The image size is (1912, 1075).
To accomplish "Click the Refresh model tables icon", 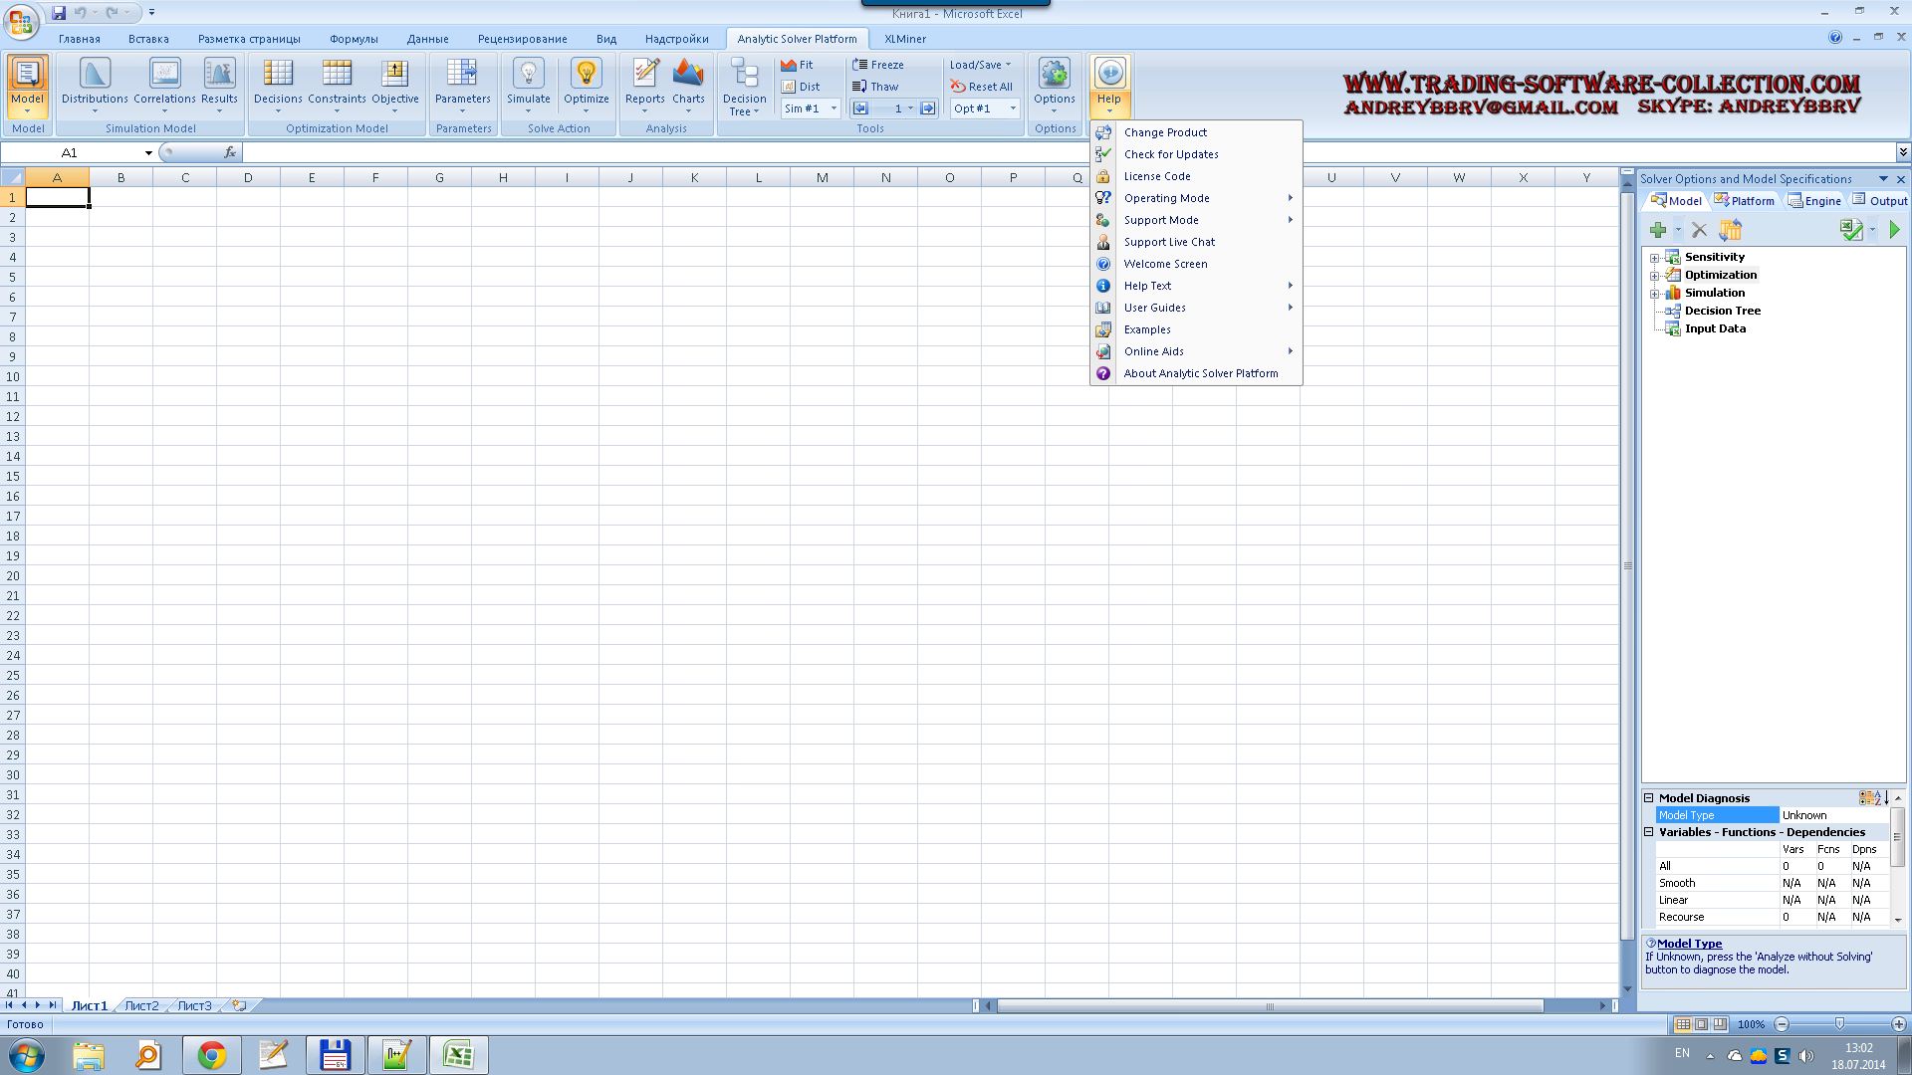I will click(1731, 230).
